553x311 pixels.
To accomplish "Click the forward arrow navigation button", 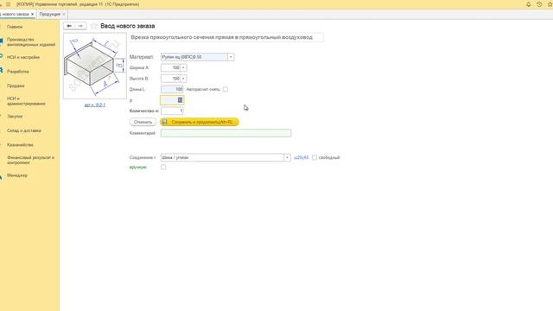I will pos(80,26).
